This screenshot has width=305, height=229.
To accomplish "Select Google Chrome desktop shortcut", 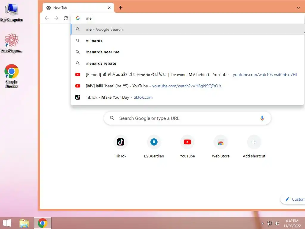I will pyautogui.click(x=12, y=76).
